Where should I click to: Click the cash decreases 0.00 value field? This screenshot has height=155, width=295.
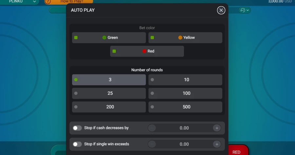[184, 128]
